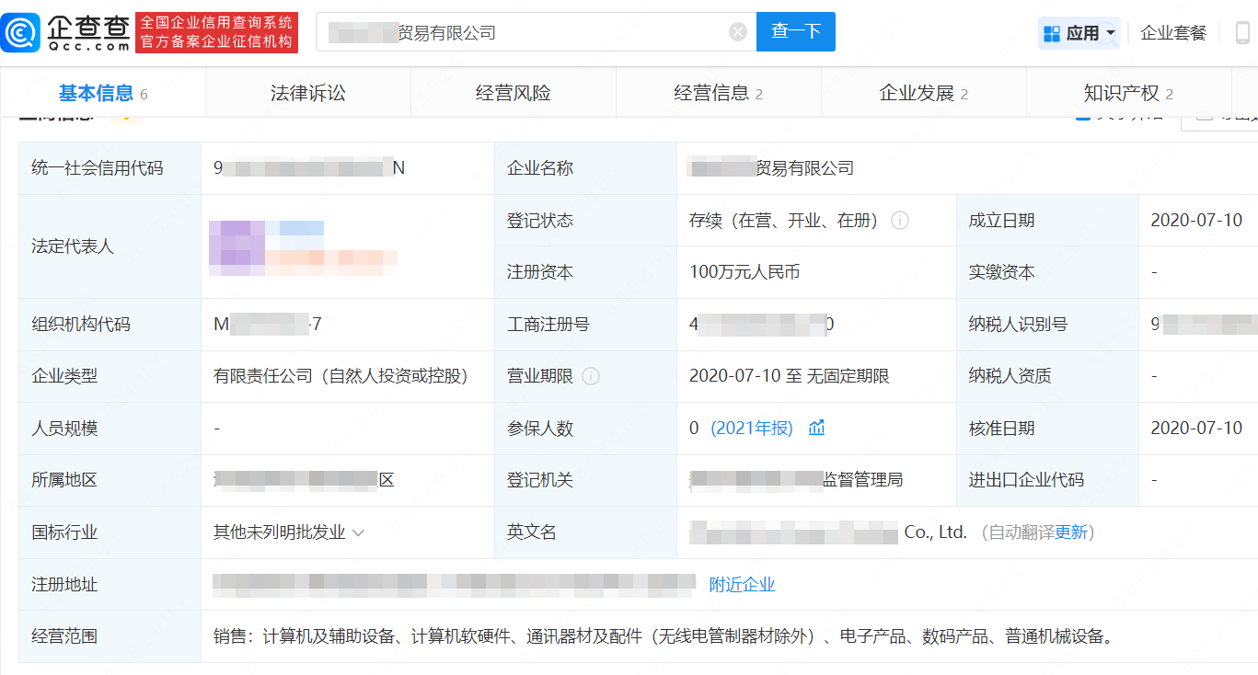
Task: Click info icon next to 登记状态 value
Action: 900,221
